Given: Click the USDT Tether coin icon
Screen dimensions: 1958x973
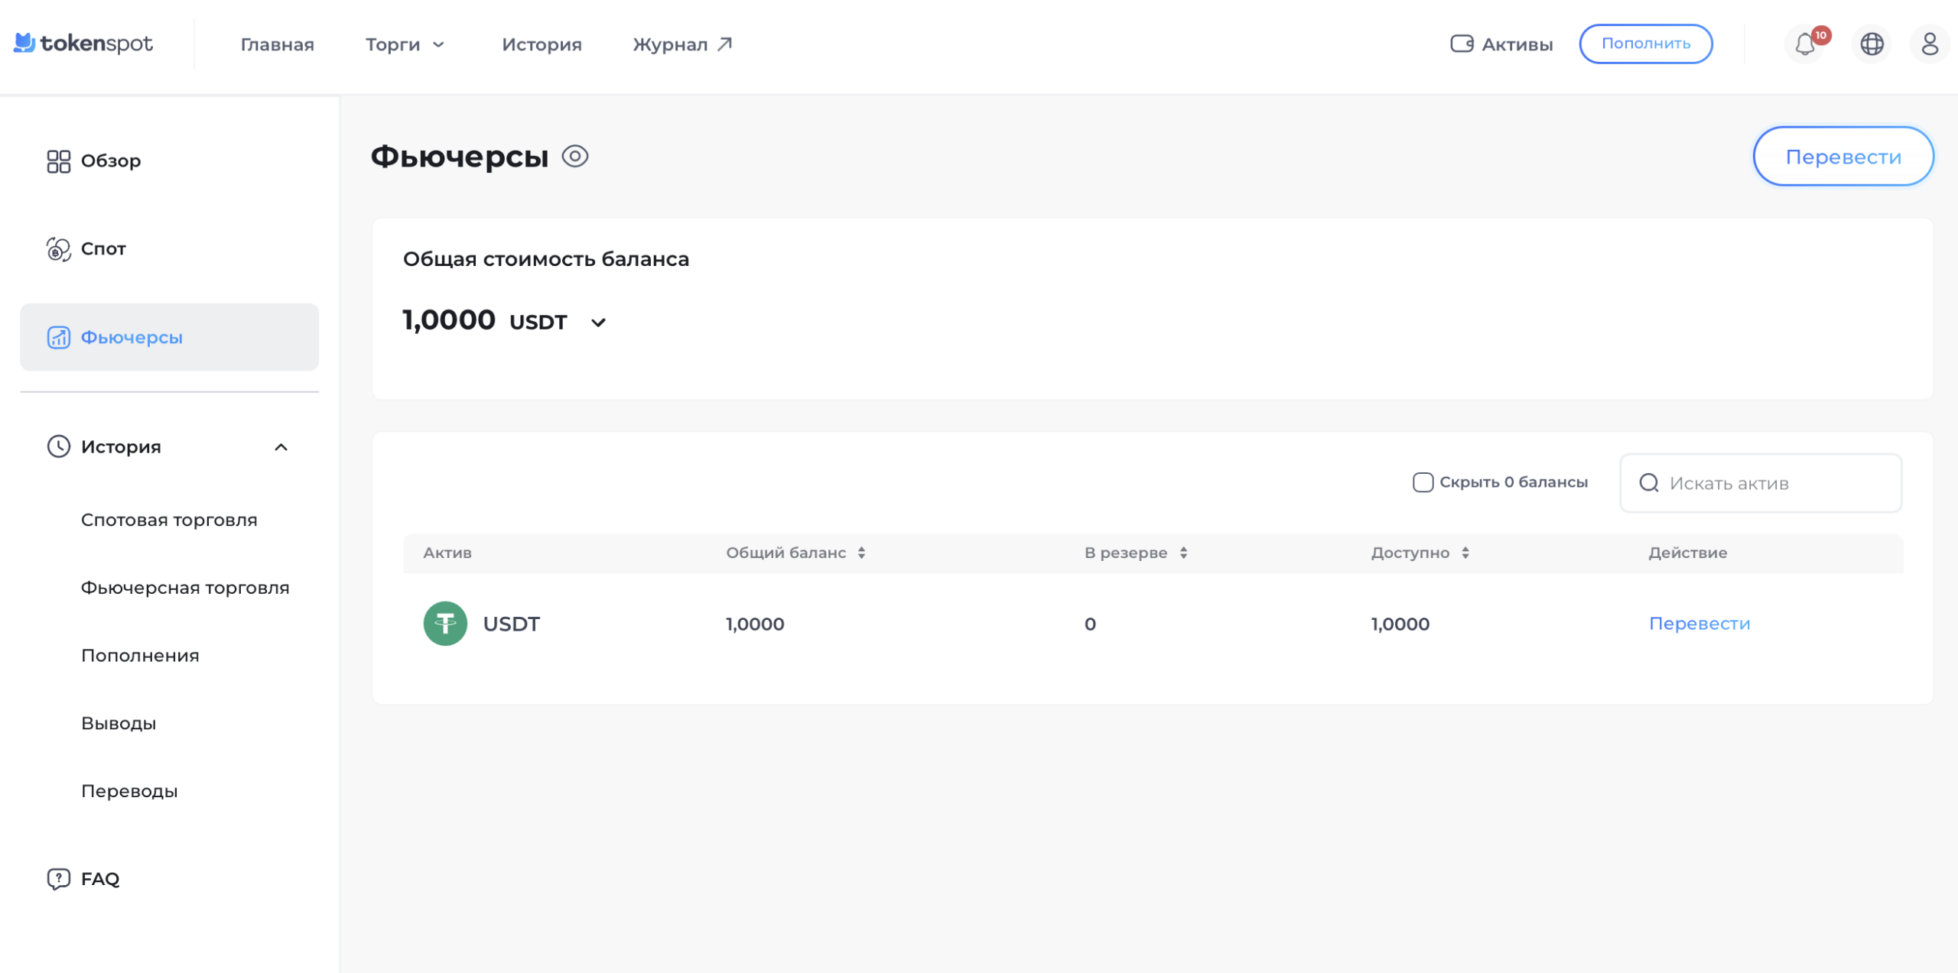Looking at the screenshot, I should (x=445, y=624).
